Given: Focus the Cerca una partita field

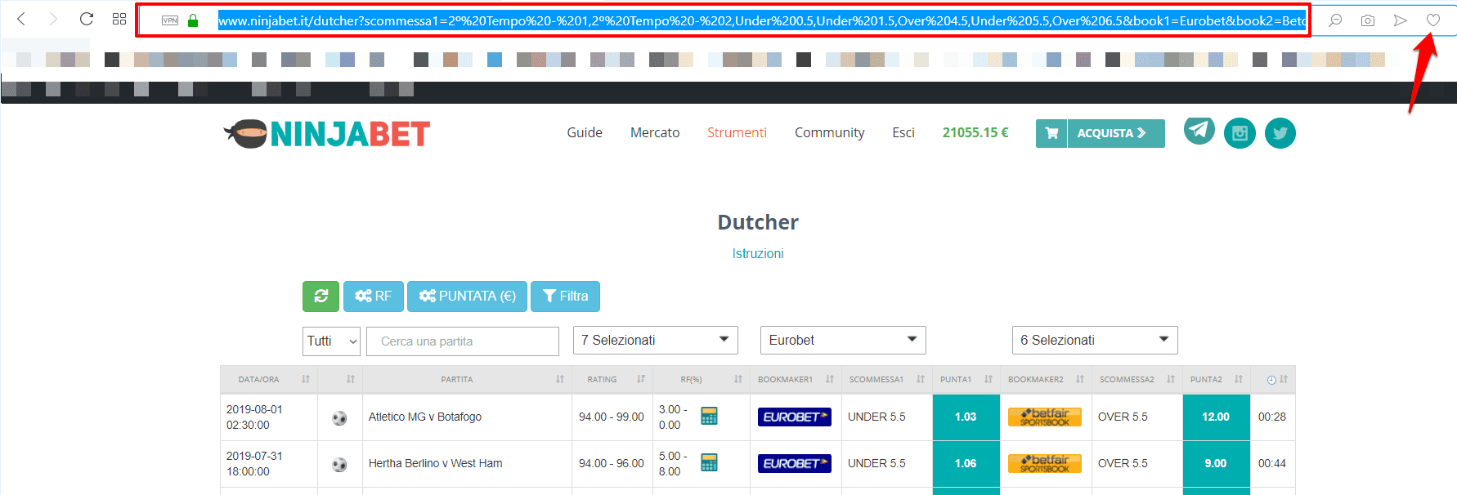Looking at the screenshot, I should pyautogui.click(x=463, y=341).
